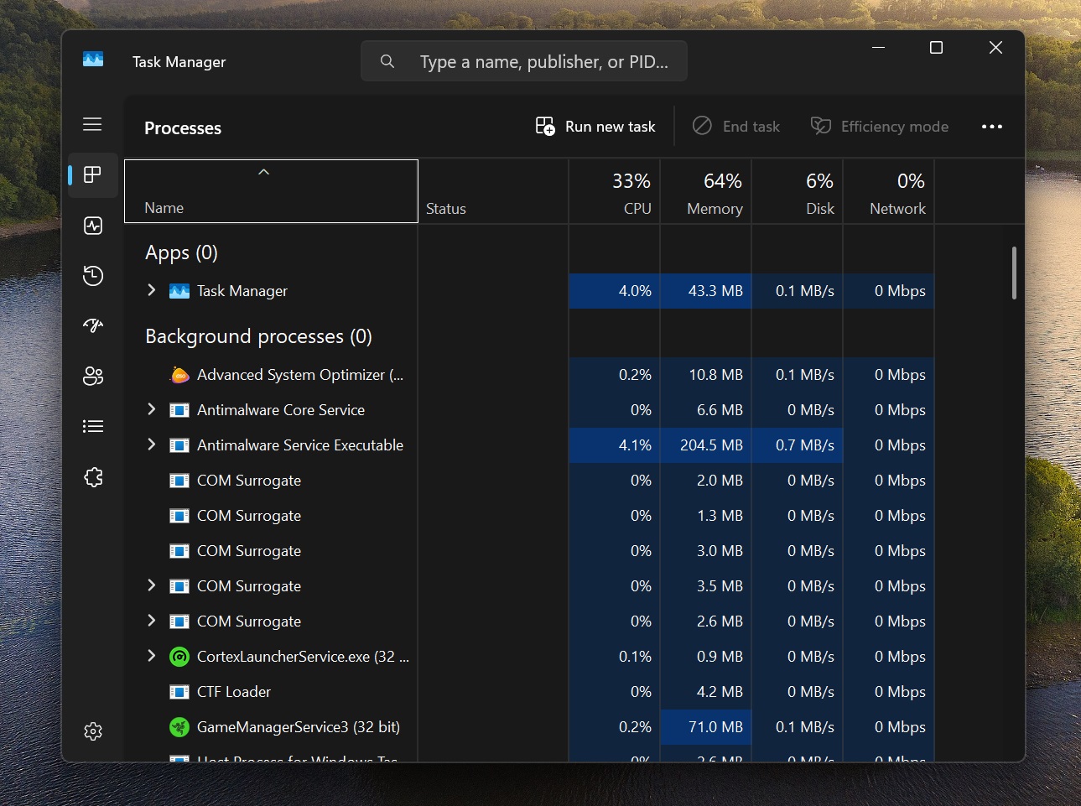This screenshot has width=1081, height=806.
Task: Open the Services page
Action: 92,476
